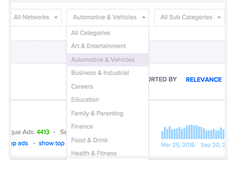239x191 pixels.
Task: Click the ad activity bar chart
Action: coord(193,132)
